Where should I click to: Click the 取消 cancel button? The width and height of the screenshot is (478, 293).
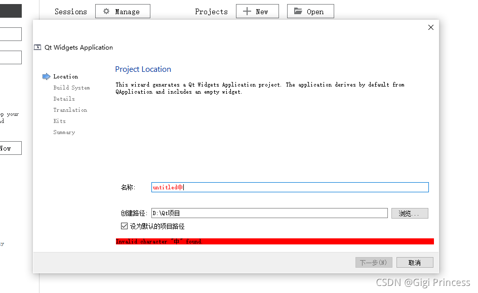(415, 263)
